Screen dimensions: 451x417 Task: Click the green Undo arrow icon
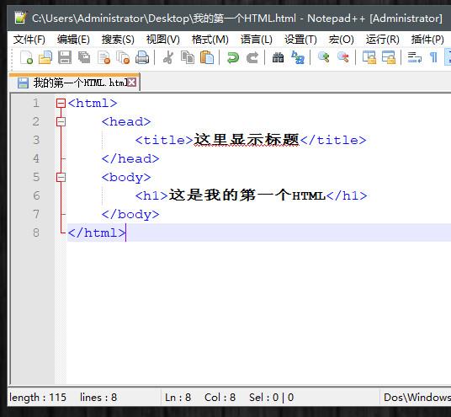[x=233, y=57]
